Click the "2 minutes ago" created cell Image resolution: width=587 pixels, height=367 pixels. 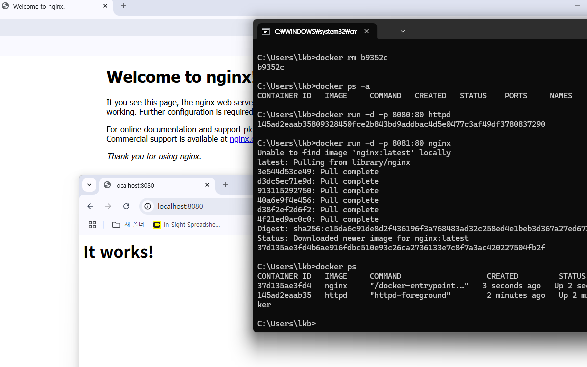(516, 295)
